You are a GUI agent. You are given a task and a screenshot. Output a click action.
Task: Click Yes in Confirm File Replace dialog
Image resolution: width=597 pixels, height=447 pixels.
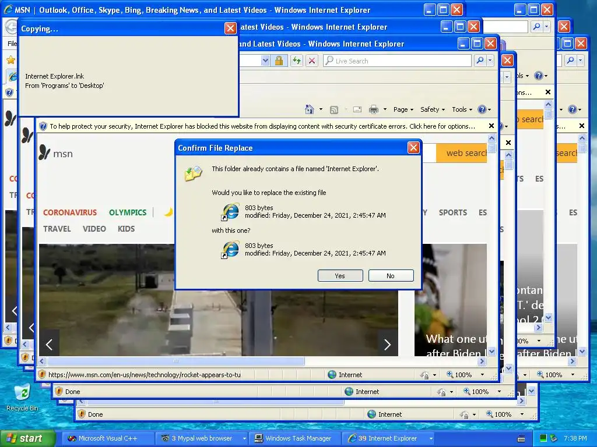point(340,276)
